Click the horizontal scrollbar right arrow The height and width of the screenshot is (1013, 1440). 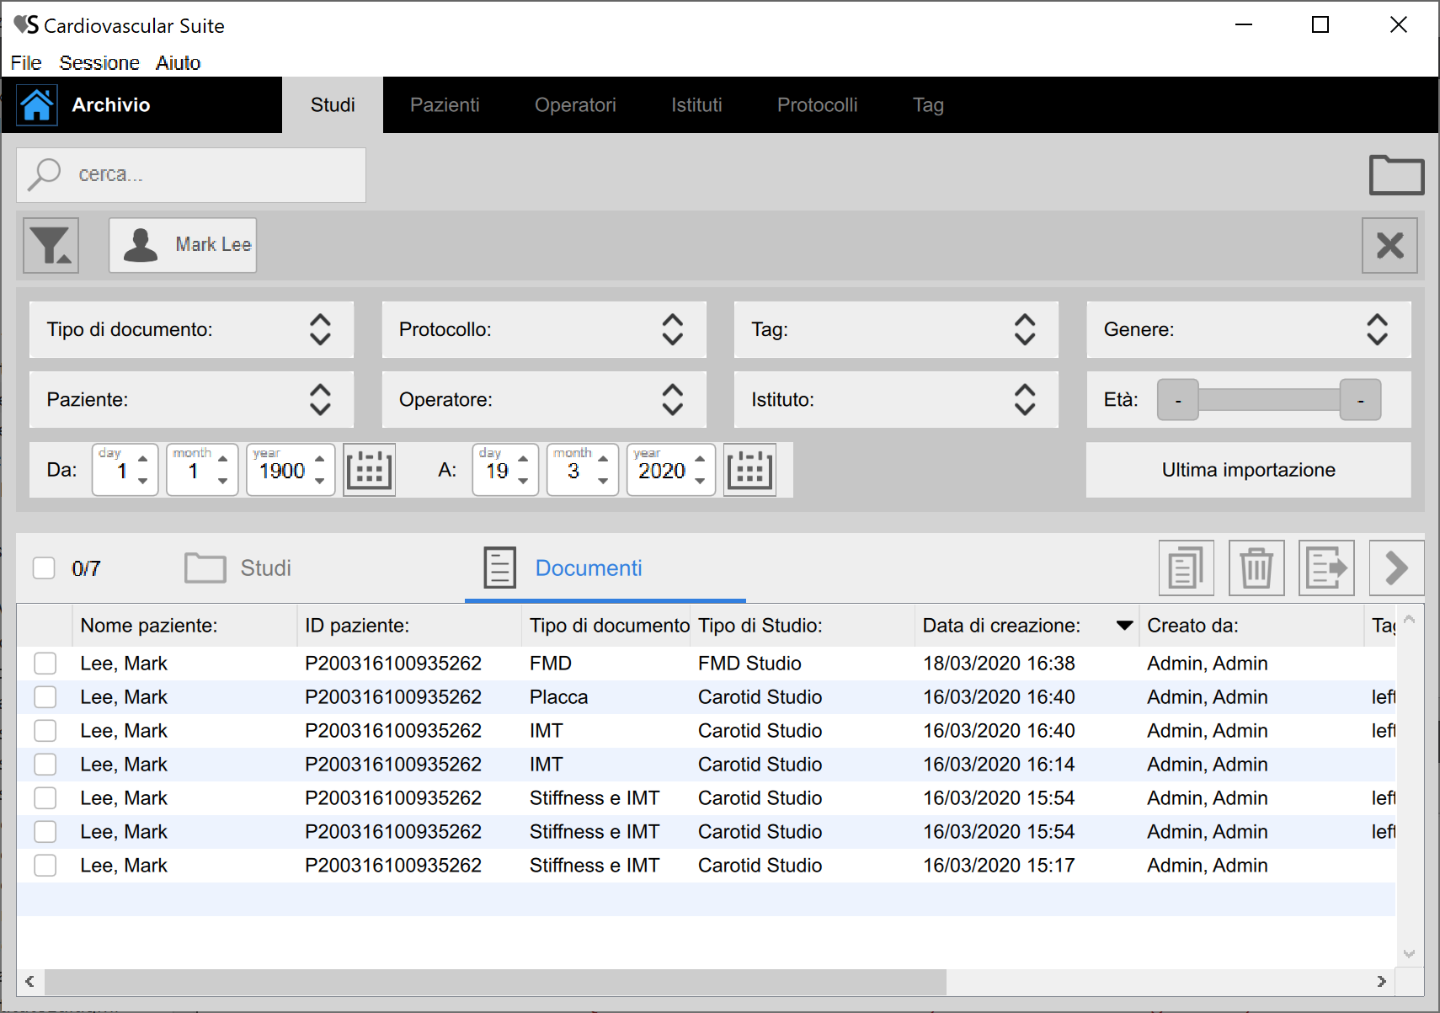coord(1381,981)
